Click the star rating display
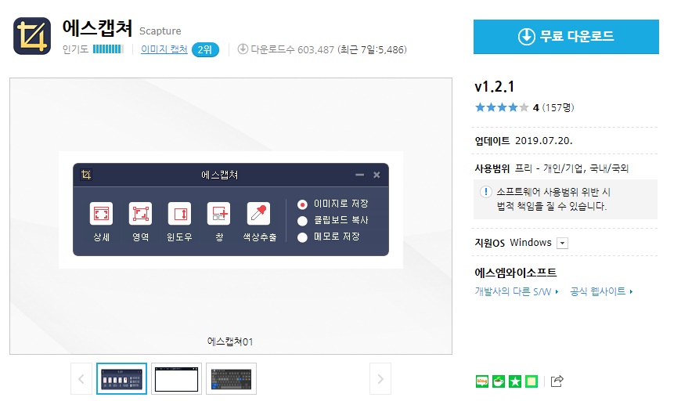681x401 pixels. 502,107
